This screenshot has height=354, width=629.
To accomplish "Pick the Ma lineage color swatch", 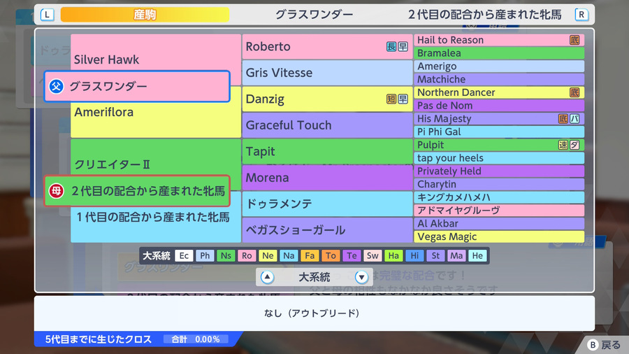I will [x=456, y=255].
